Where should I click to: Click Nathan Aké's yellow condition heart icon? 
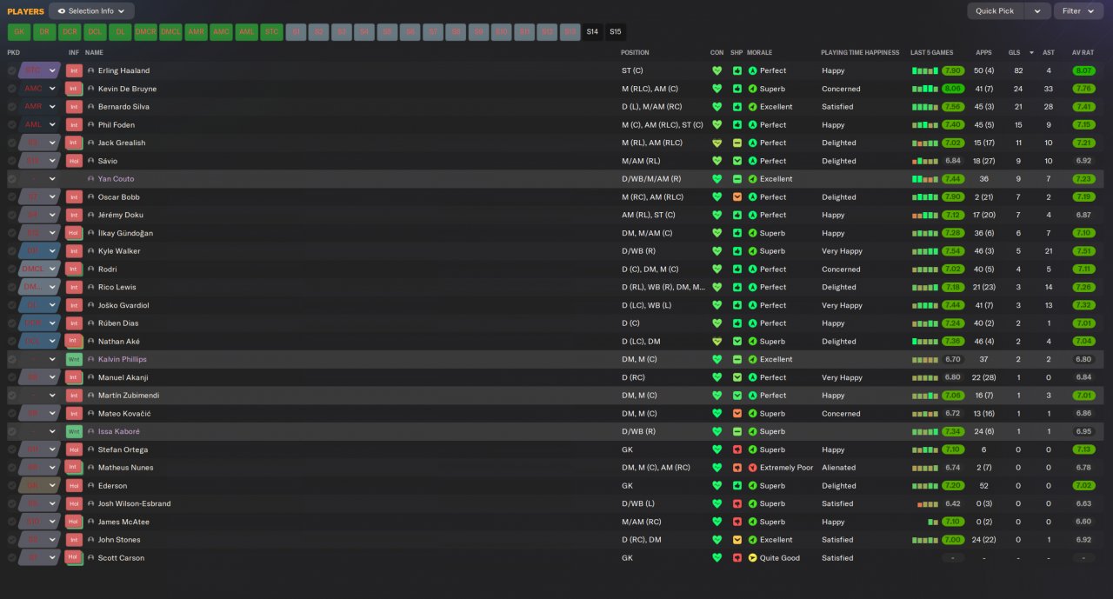(717, 342)
